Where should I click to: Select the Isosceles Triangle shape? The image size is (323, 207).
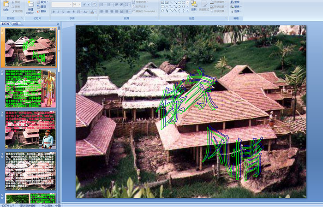[167, 6]
